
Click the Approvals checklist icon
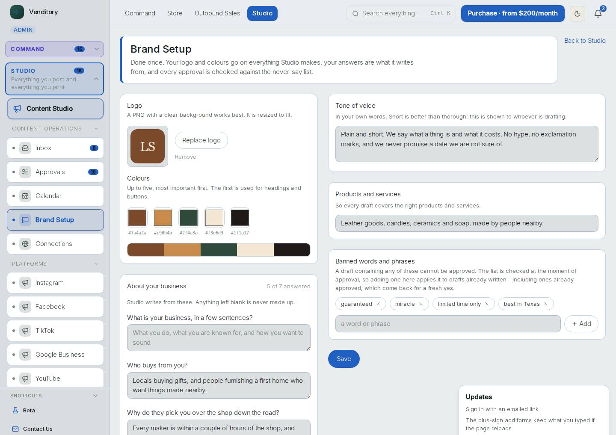pos(25,172)
